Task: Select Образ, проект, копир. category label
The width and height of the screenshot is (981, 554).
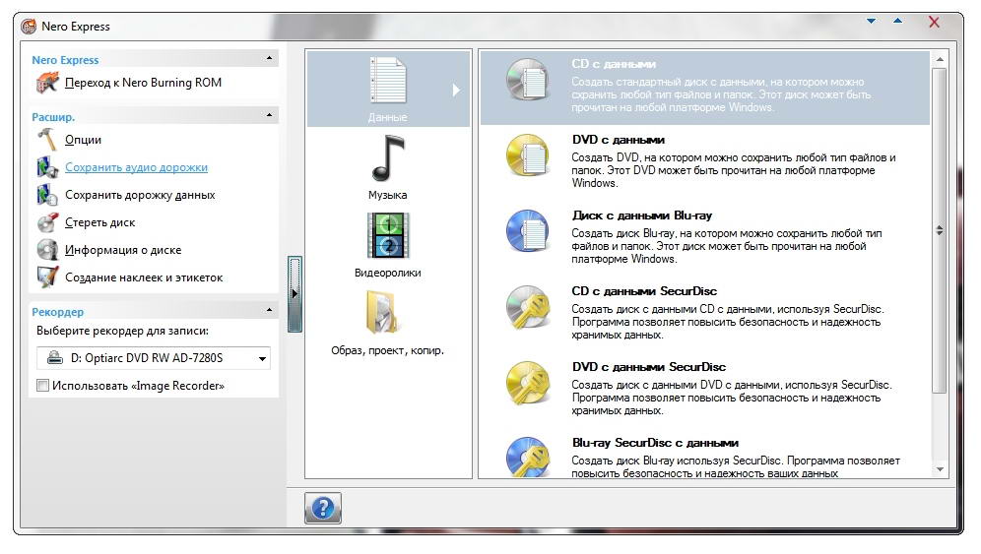Action: click(388, 350)
